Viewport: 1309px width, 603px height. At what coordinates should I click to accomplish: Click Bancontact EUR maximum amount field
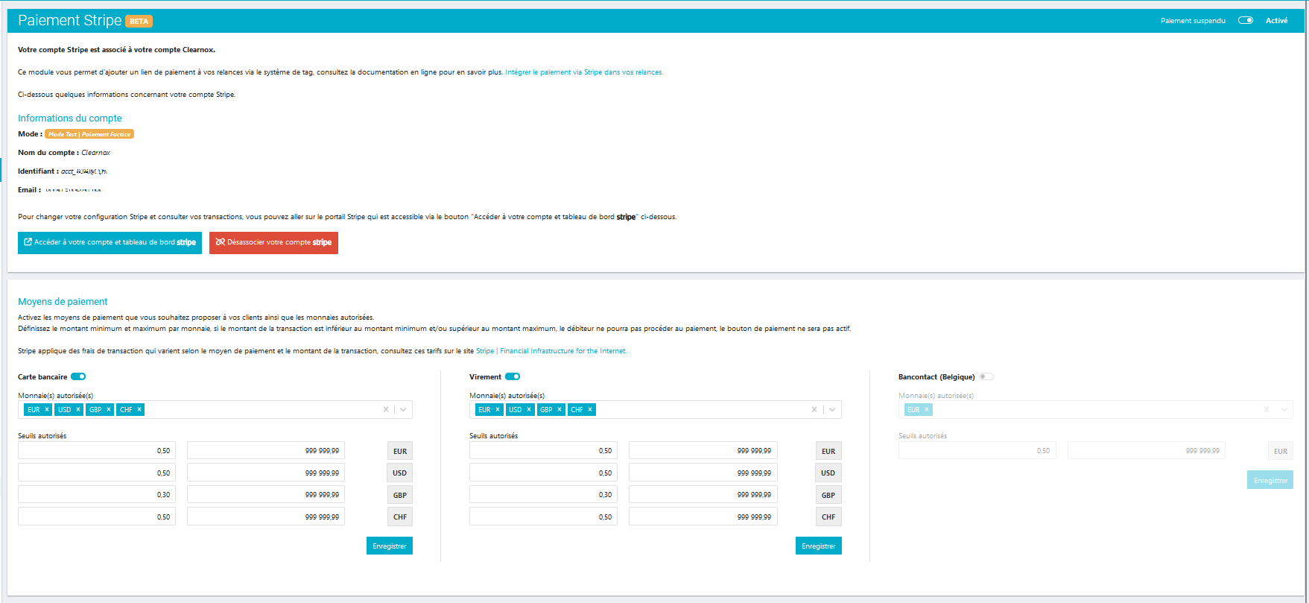[1147, 451]
